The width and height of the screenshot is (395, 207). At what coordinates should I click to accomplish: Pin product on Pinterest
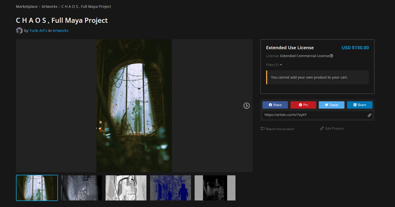(303, 105)
